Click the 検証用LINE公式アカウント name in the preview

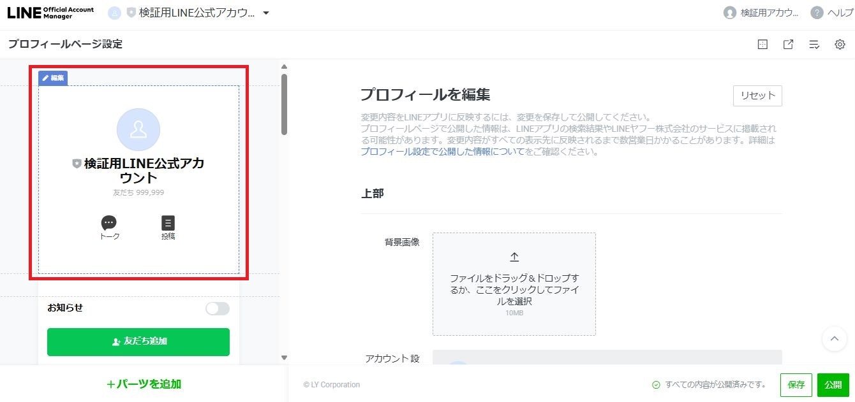pos(144,170)
